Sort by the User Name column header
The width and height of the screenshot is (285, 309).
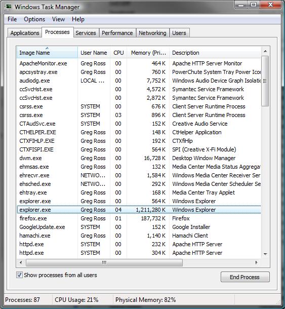[x=94, y=53]
